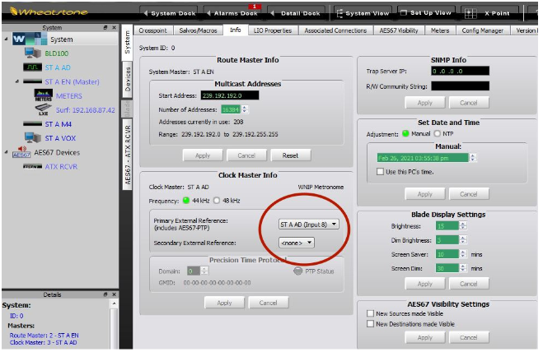The height and width of the screenshot is (352, 543).
Task: Open Secondary External Reference dropdown
Action: pyautogui.click(x=297, y=243)
